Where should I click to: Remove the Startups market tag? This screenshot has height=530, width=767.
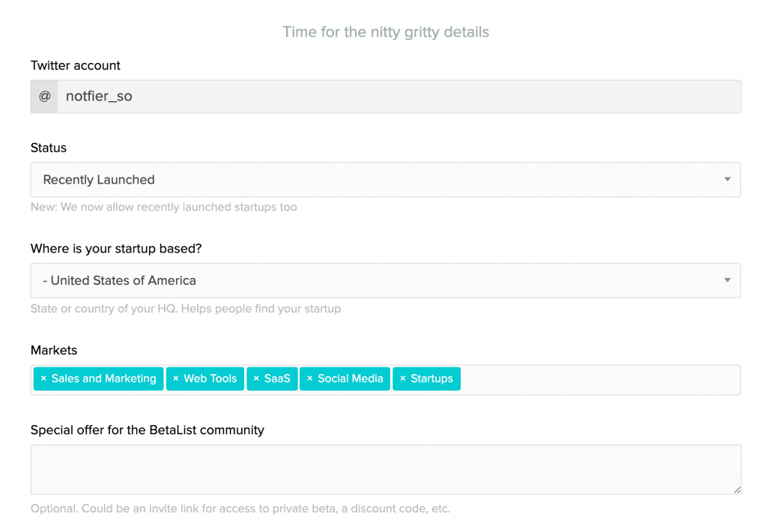[402, 379]
